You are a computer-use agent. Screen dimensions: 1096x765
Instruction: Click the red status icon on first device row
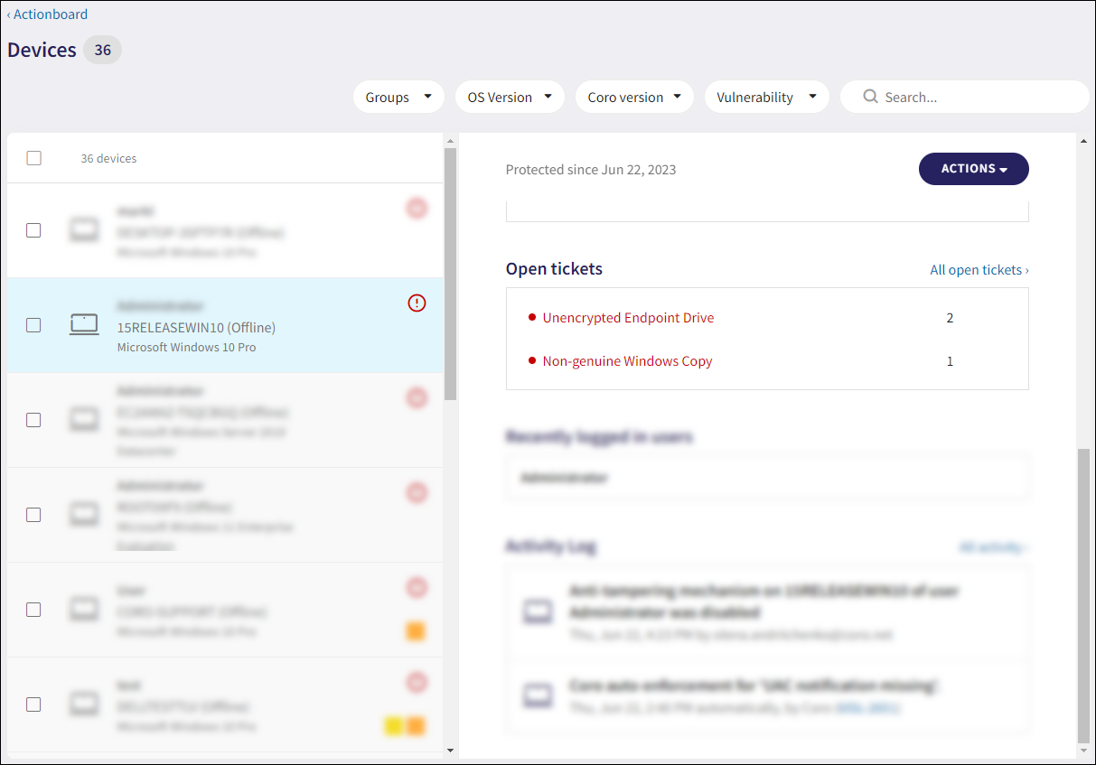pyautogui.click(x=417, y=209)
